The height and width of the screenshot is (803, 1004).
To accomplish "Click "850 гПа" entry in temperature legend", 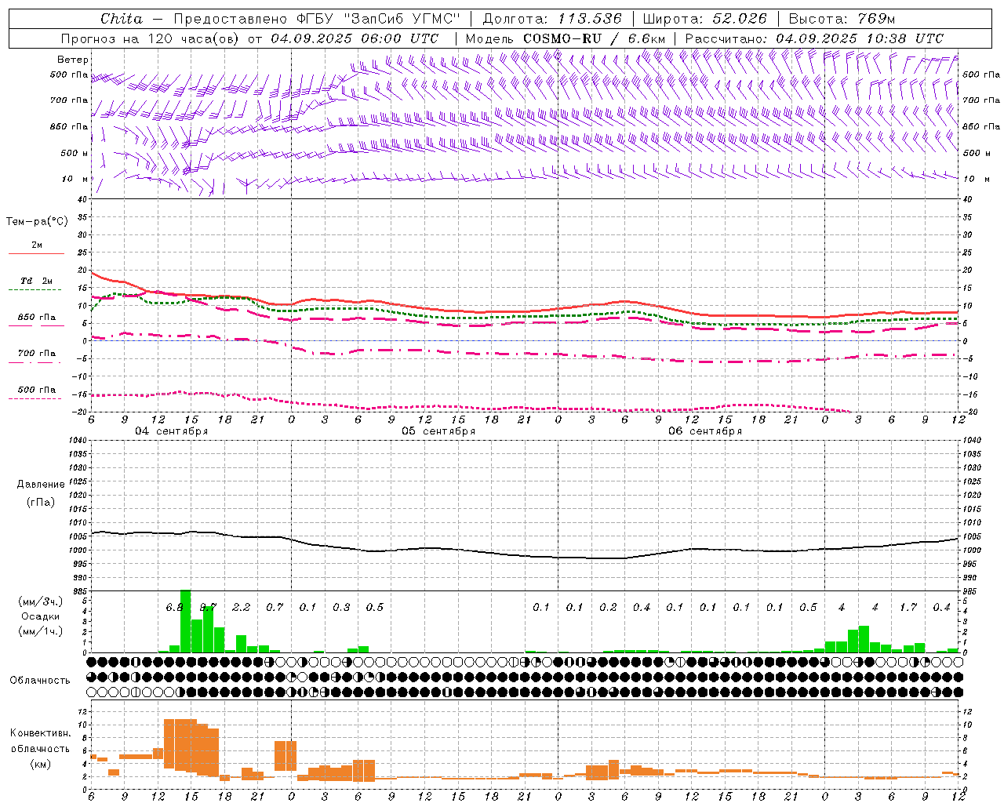I will tap(37, 318).
